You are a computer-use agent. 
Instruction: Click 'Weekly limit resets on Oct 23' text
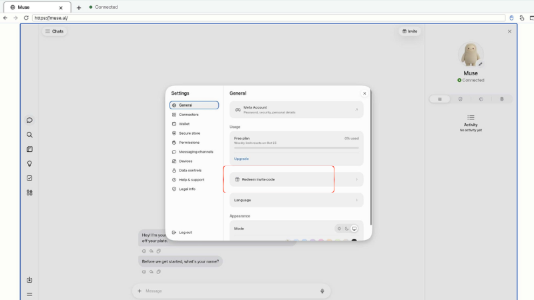pos(255,143)
